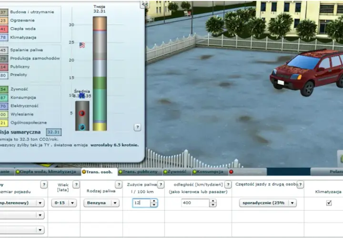Click the Elektryczność blue value box
Image resolution: width=343 pixels, height=238 pixels.
coord(4,106)
